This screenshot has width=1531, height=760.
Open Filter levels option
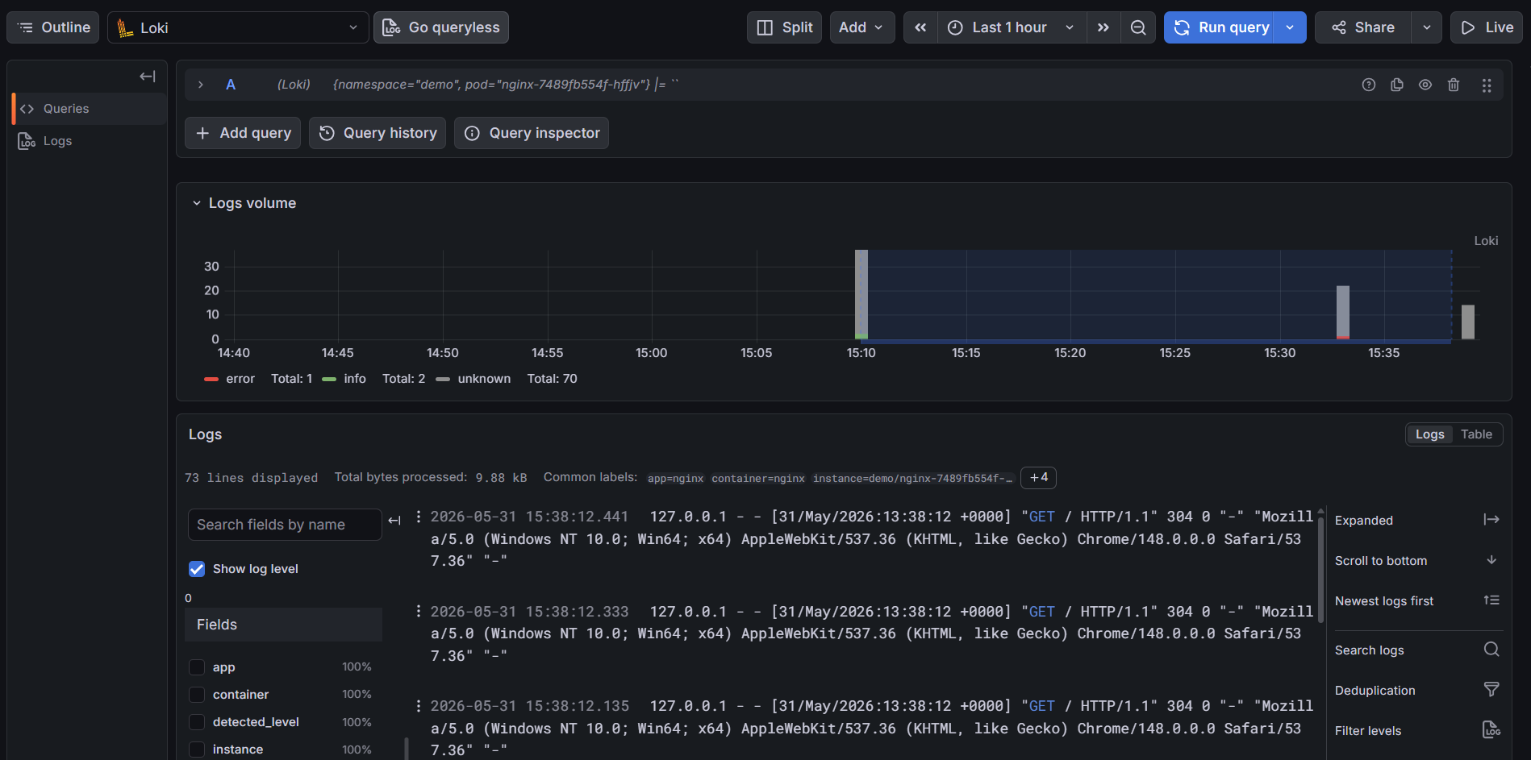click(1491, 730)
